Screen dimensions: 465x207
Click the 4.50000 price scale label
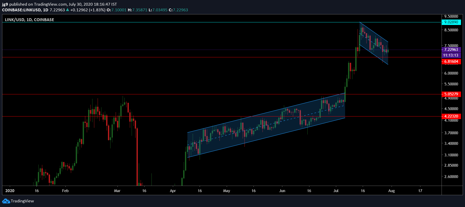(x=451, y=109)
